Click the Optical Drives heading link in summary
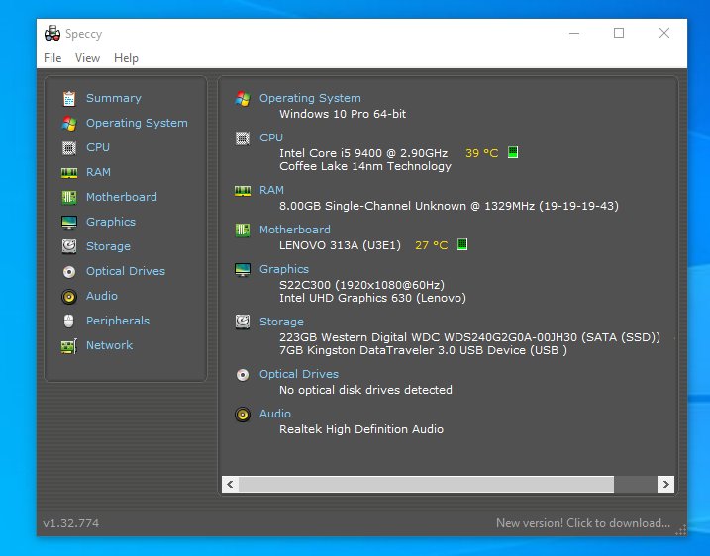710x556 pixels. (299, 374)
